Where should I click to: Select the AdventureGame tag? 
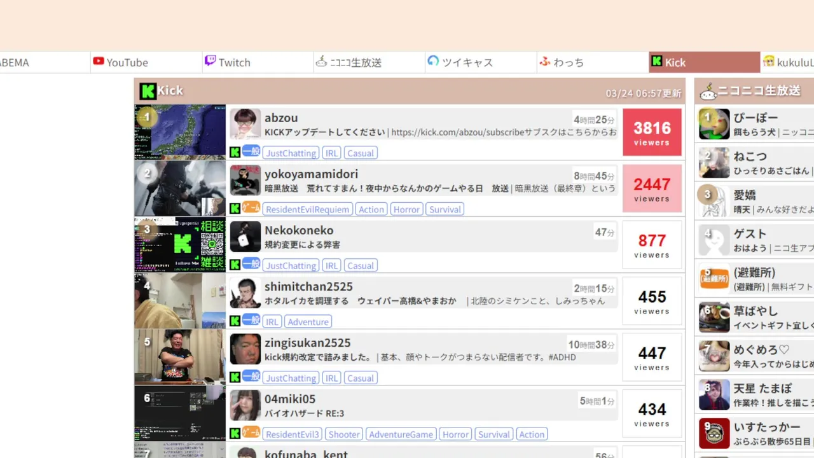coord(401,434)
